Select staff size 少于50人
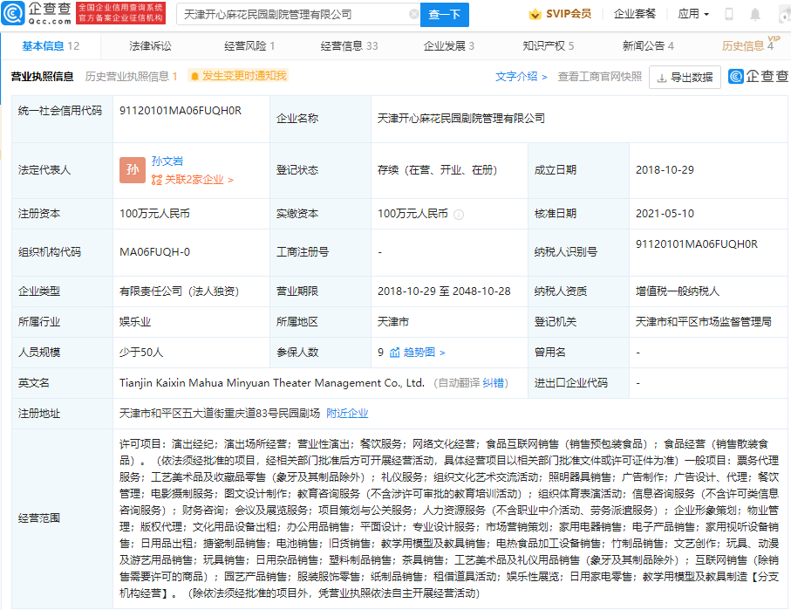The width and height of the screenshot is (791, 610). click(x=141, y=353)
